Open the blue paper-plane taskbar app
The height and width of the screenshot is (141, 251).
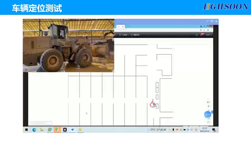coord(72,130)
